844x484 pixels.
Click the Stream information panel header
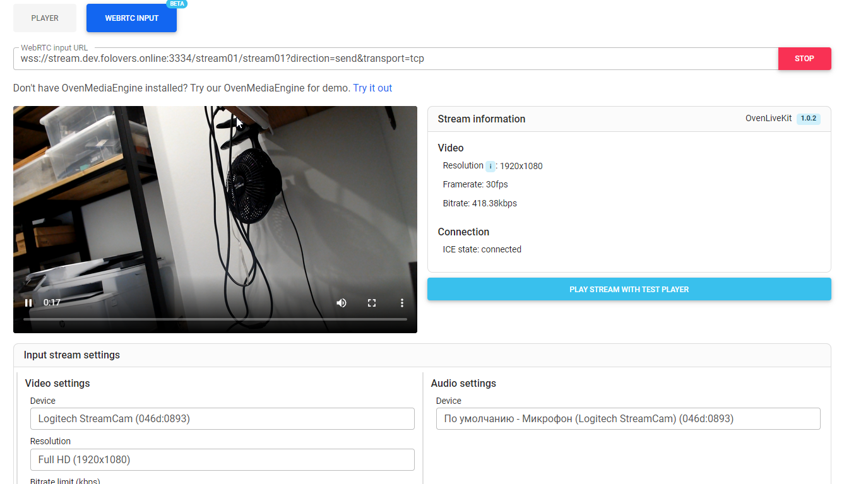click(x=480, y=119)
